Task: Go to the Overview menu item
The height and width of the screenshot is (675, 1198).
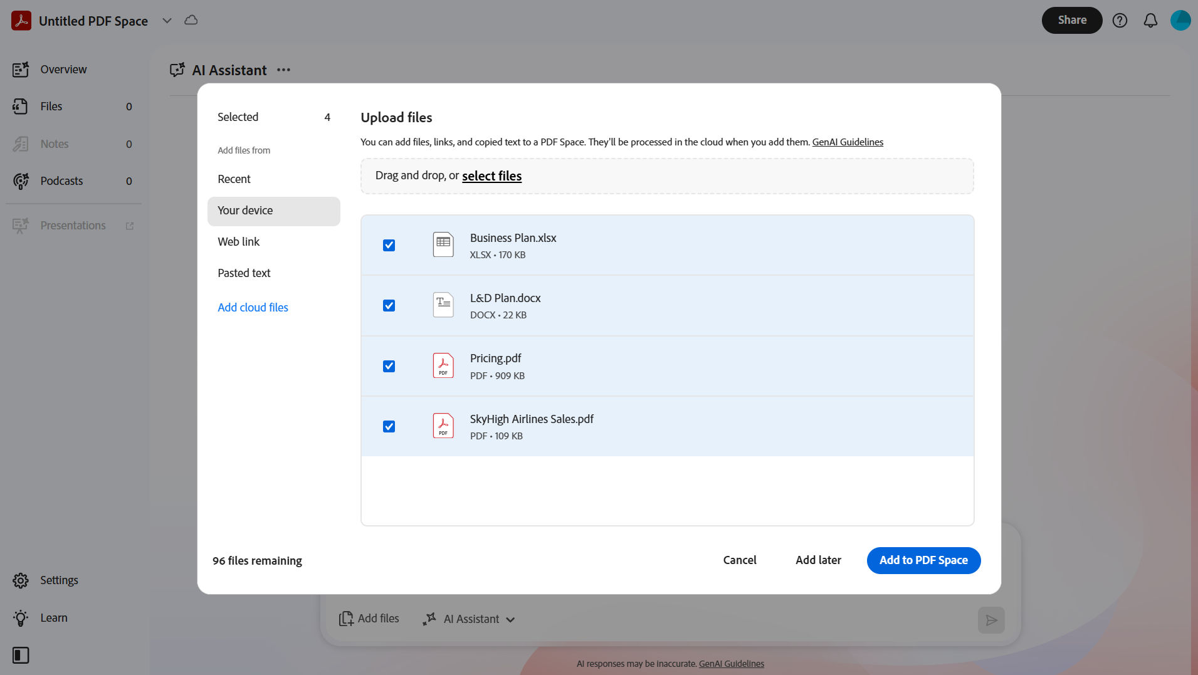Action: point(63,70)
